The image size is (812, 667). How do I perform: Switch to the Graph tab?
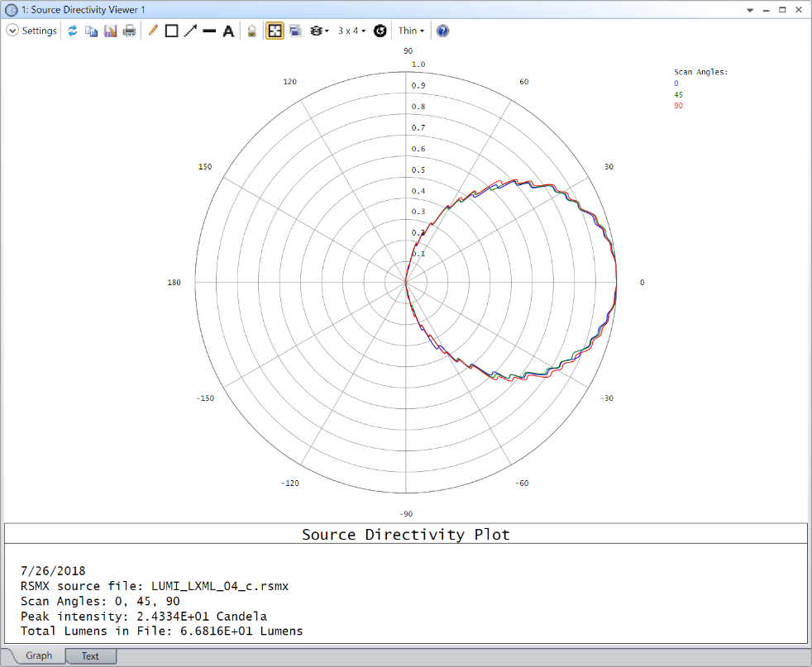coord(39,655)
